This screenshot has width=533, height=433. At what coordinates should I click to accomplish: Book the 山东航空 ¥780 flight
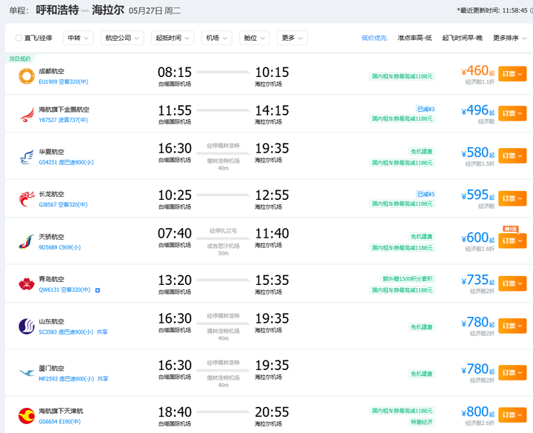pyautogui.click(x=512, y=326)
